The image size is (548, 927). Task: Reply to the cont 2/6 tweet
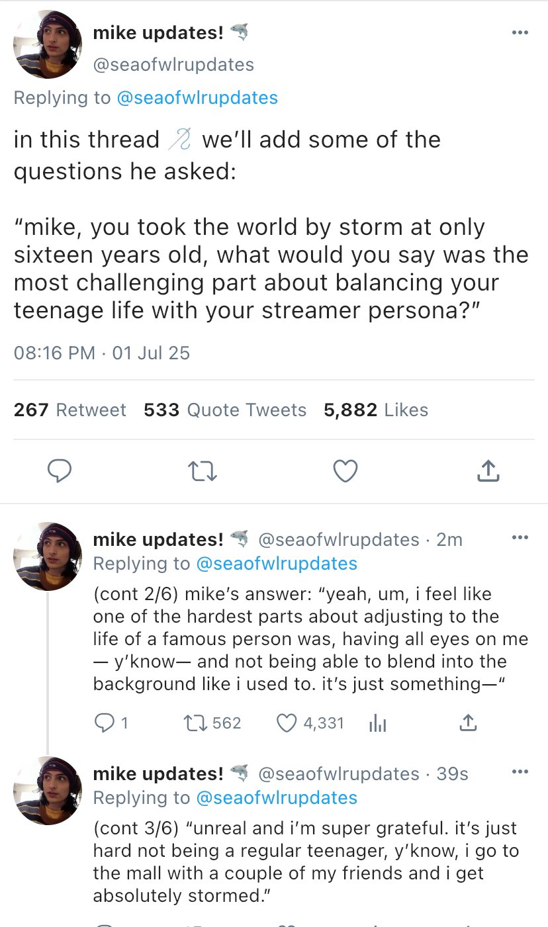tap(104, 723)
